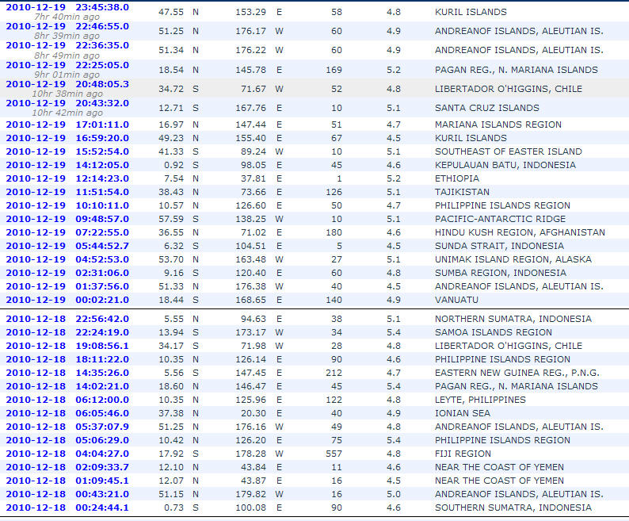This screenshot has height=521, width=629.
Task: Open the 2010-12-19 01:37:56.0 event link
Action: click(x=67, y=286)
